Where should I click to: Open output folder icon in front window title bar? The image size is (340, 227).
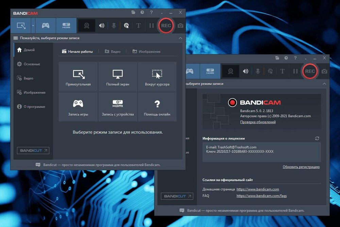pos(133,12)
